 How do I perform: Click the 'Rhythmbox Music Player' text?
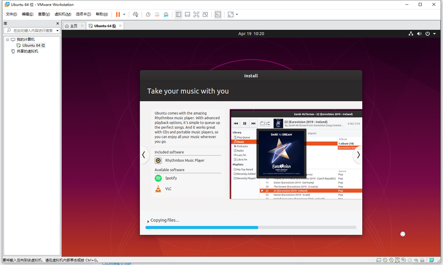tap(185, 161)
